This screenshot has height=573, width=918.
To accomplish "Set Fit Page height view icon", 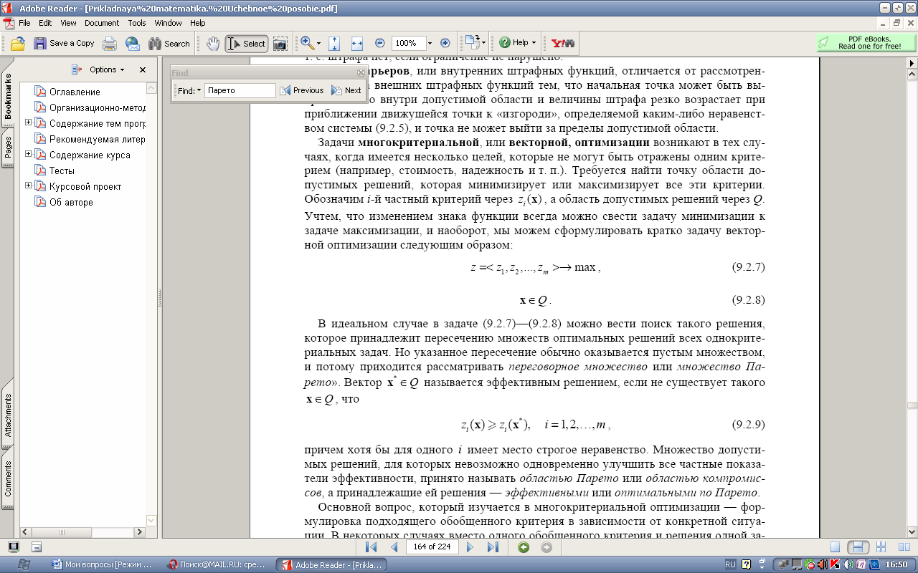I will click(x=334, y=44).
